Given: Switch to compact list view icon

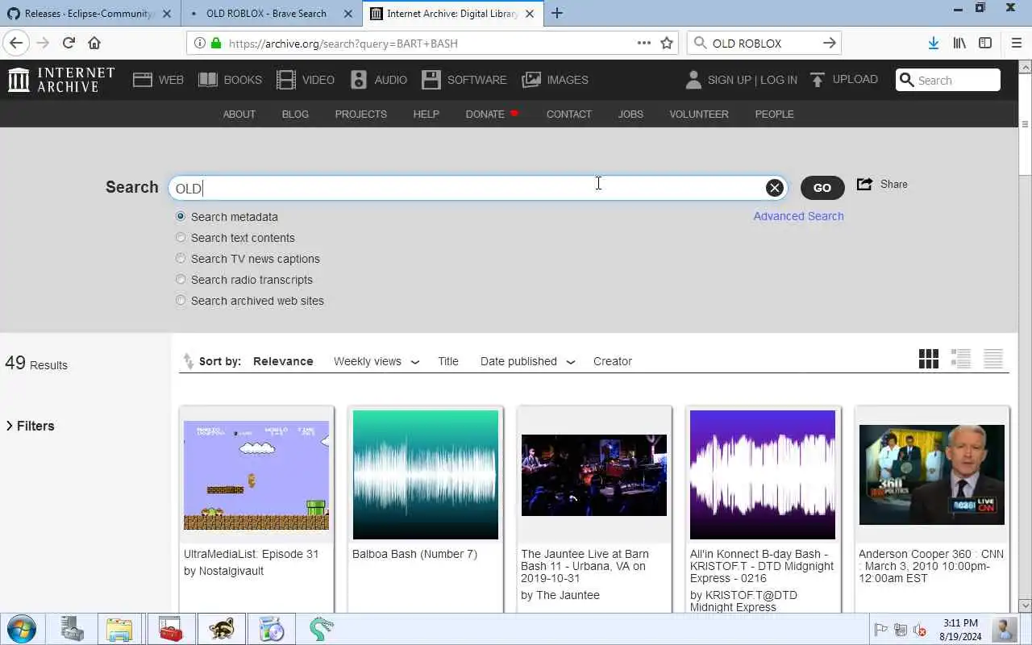Looking at the screenshot, I should (x=993, y=359).
